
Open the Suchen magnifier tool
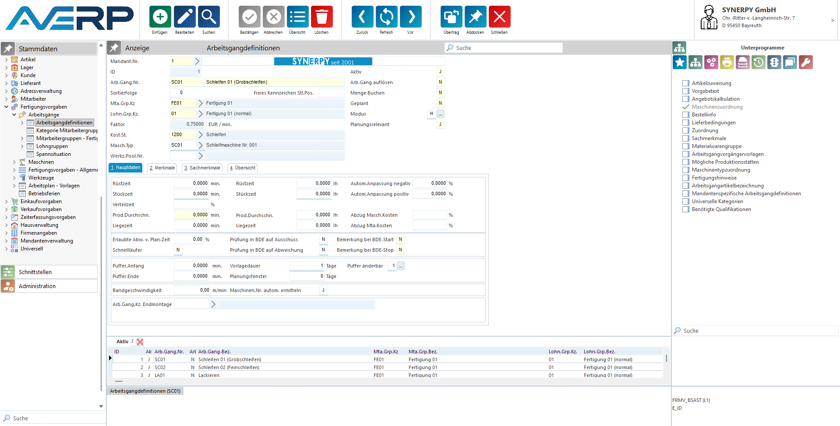(208, 17)
